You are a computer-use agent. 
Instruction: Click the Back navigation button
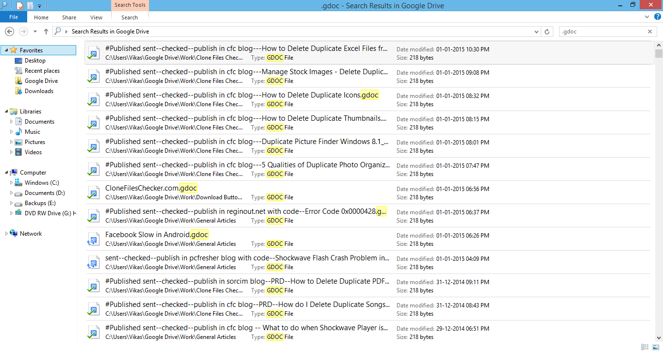point(9,31)
